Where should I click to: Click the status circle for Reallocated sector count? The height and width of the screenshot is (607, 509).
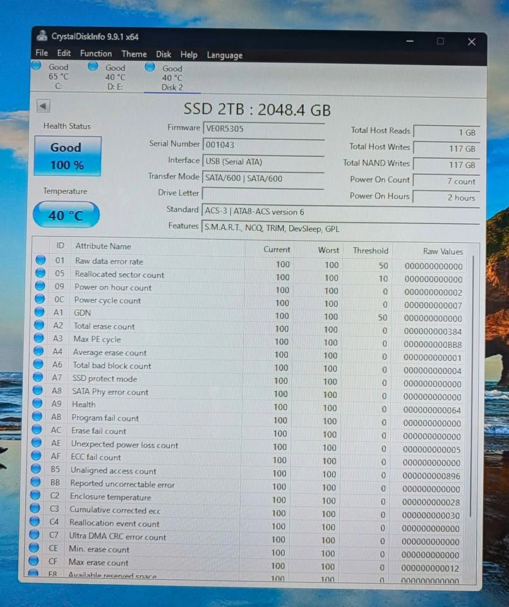pyautogui.click(x=40, y=273)
